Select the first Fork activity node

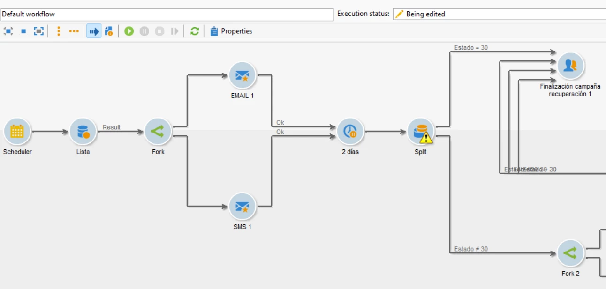point(158,132)
